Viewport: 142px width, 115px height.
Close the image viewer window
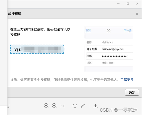click(x=137, y=4)
